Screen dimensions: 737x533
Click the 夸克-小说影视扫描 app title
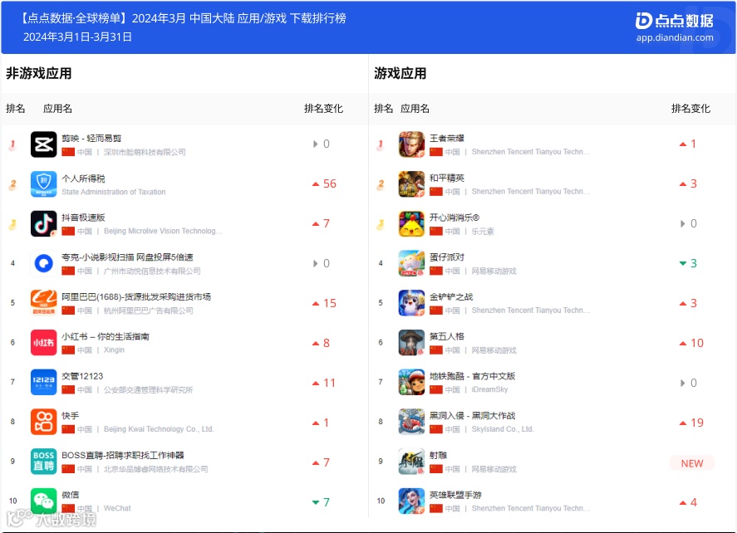[127, 257]
